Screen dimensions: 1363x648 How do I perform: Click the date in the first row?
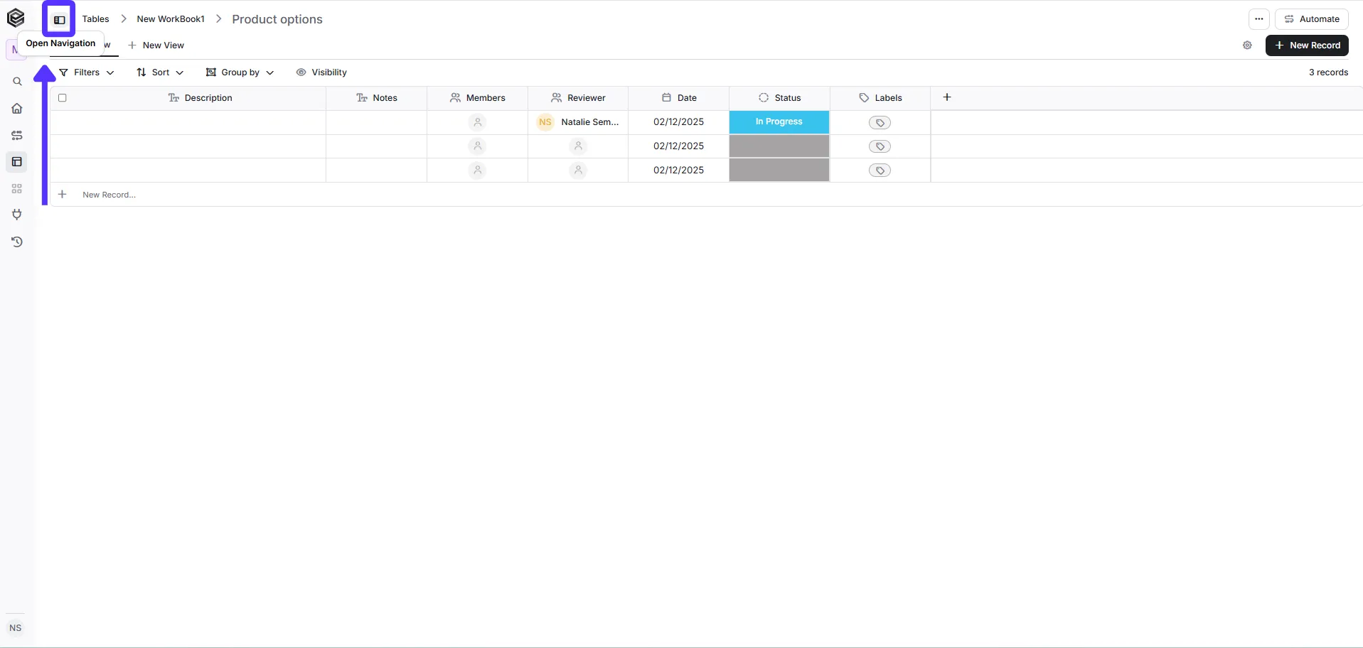pos(679,122)
